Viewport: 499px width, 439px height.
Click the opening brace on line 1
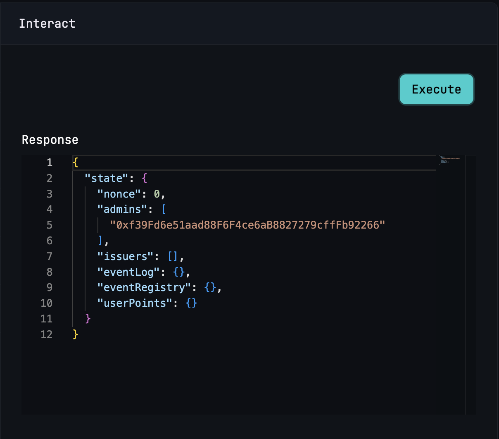pos(75,162)
